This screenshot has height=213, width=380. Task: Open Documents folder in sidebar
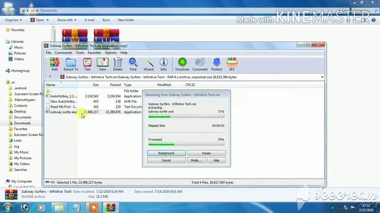(x=20, y=117)
